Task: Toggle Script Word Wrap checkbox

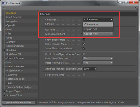Action: pos(84,74)
